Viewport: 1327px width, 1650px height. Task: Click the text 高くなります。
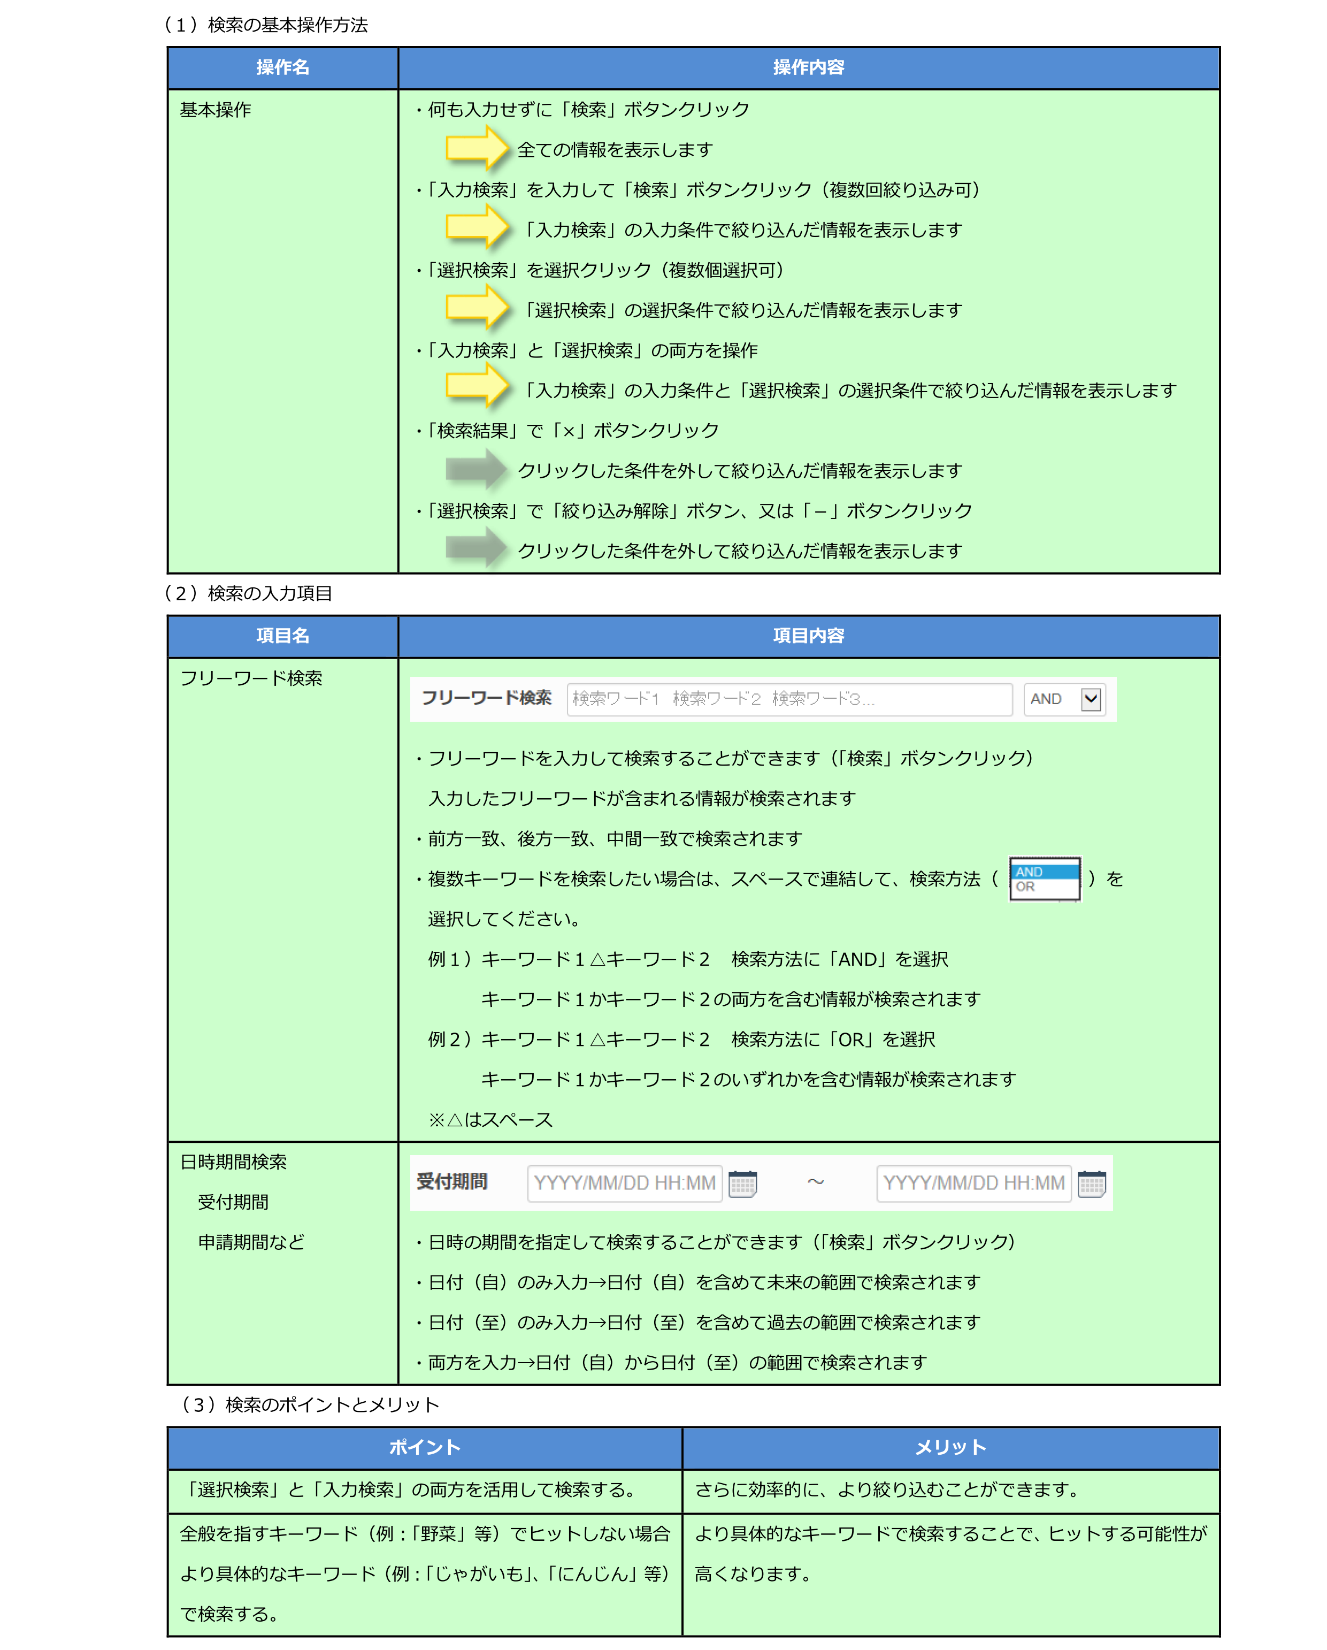754,1574
